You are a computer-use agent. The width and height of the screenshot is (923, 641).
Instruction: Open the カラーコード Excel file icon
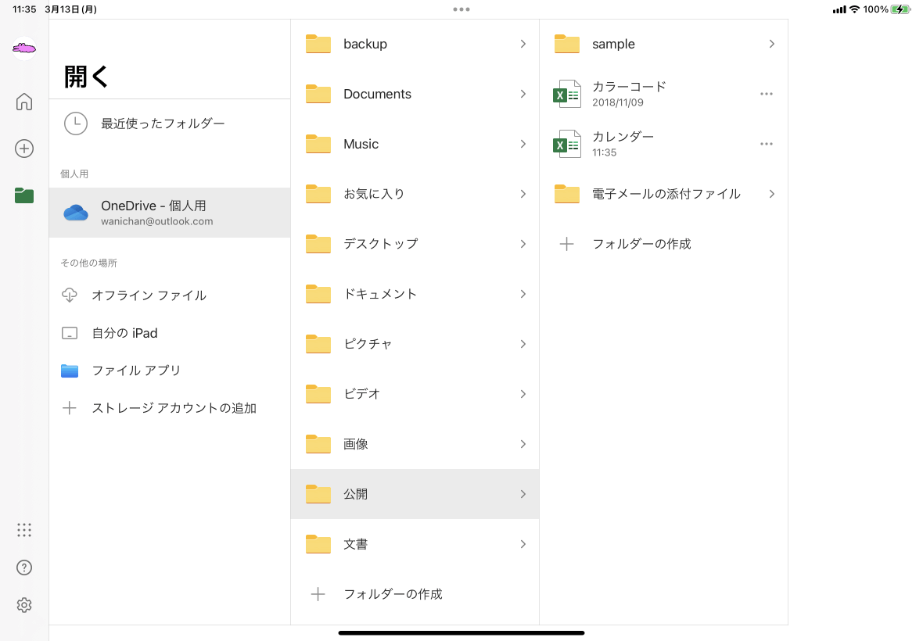click(567, 94)
